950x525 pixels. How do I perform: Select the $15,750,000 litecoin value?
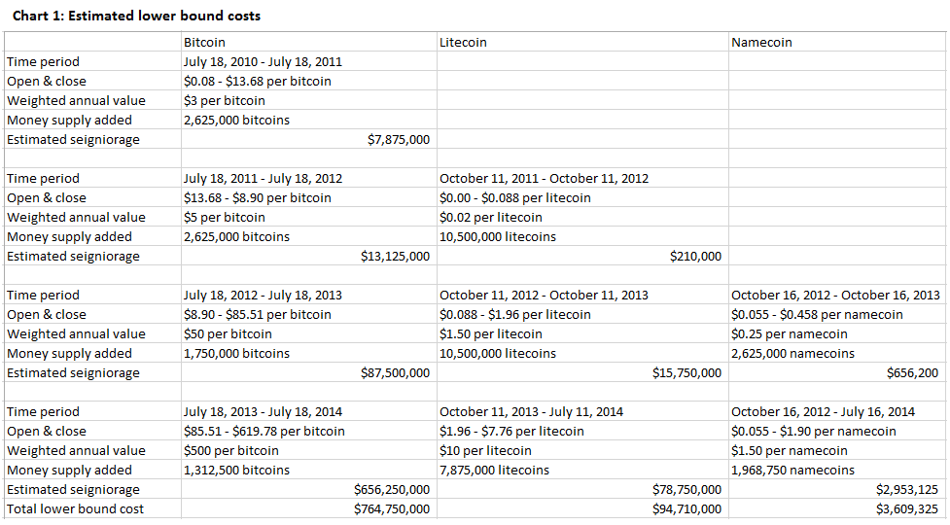(x=686, y=373)
